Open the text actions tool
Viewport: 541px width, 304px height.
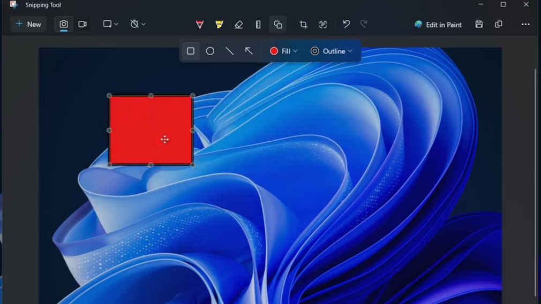coord(323,25)
